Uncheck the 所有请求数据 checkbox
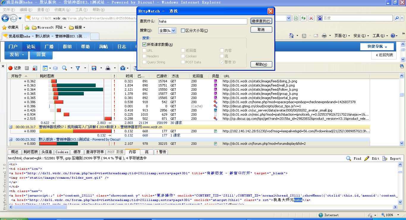Image resolution: width=406 pixels, height=220 pixels. 144,45
